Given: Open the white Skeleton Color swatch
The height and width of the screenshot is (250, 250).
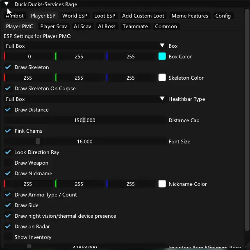Looking at the screenshot, I should pyautogui.click(x=162, y=78).
